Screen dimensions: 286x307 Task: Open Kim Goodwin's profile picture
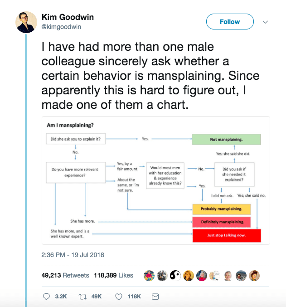click(x=26, y=22)
